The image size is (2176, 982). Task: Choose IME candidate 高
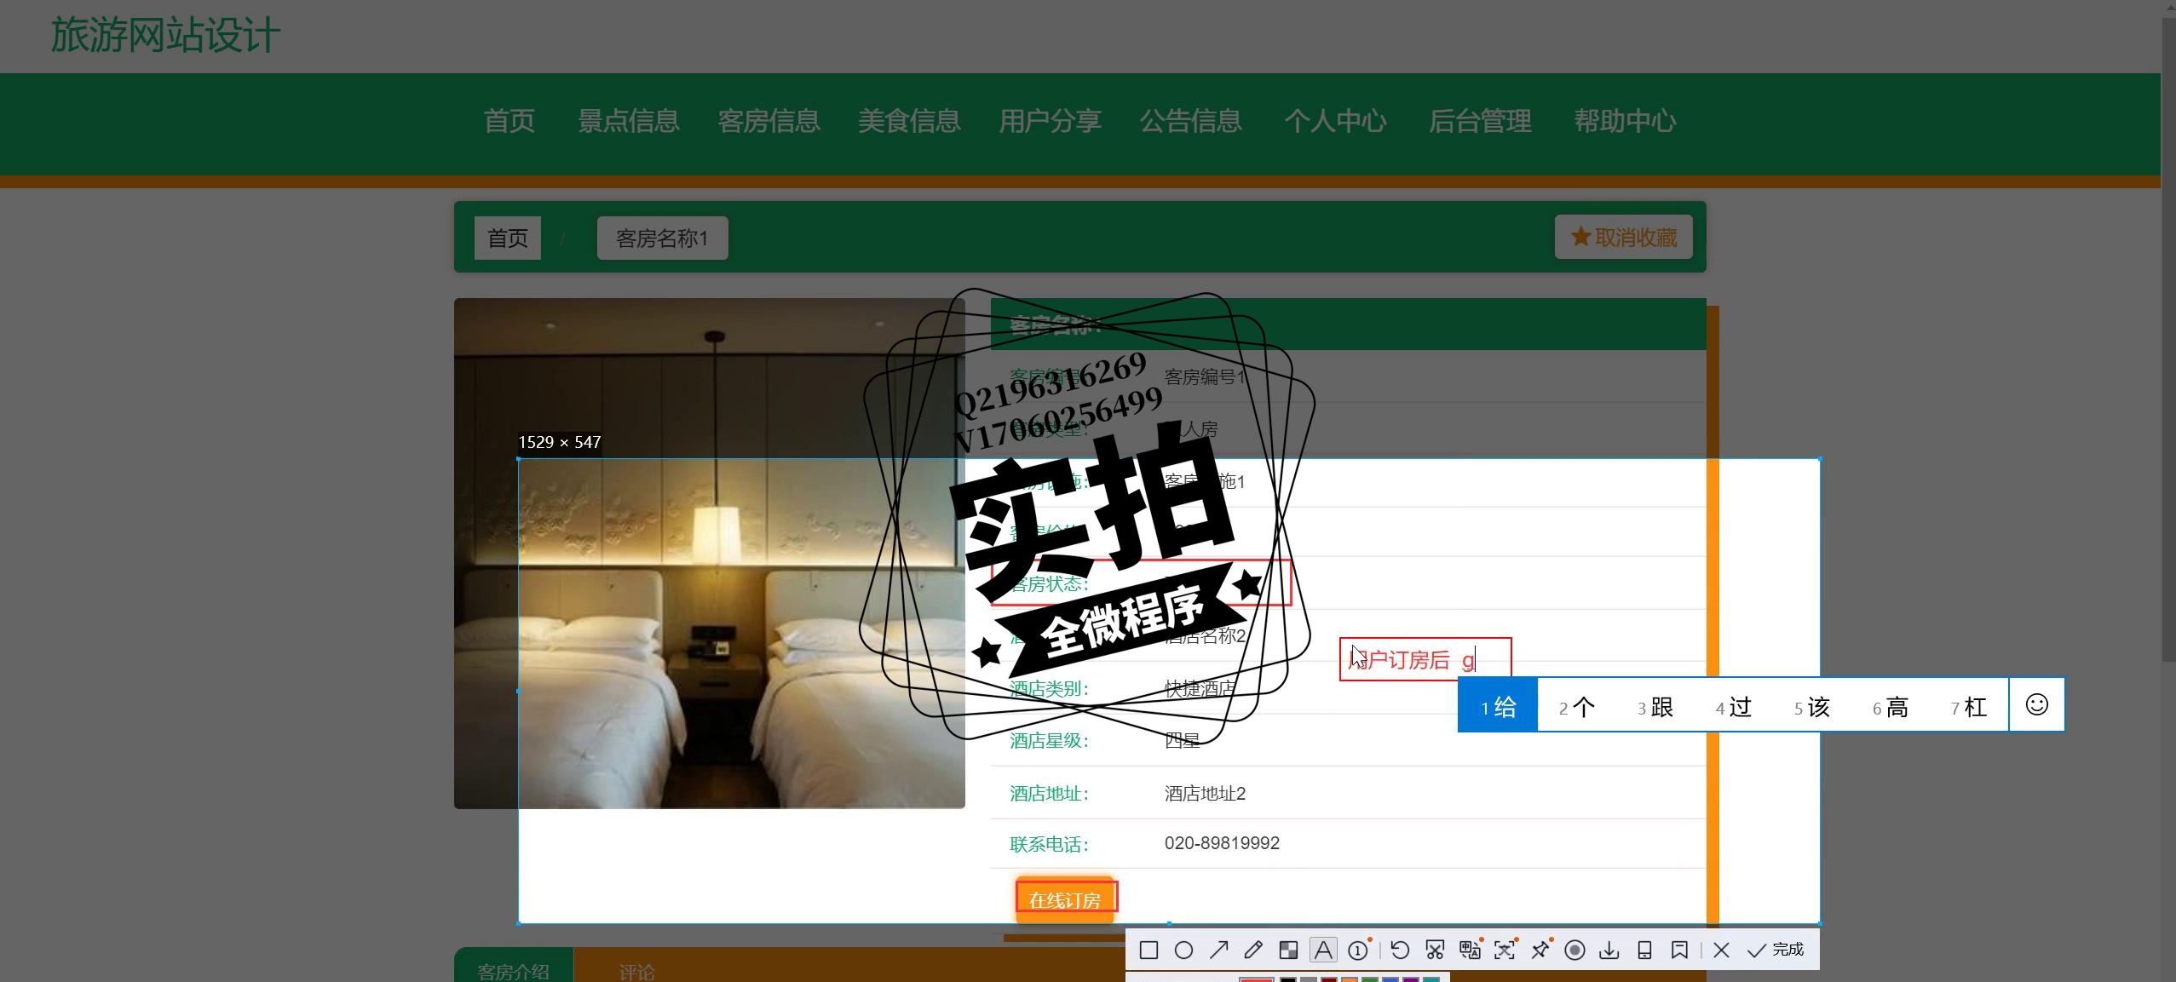point(1891,707)
